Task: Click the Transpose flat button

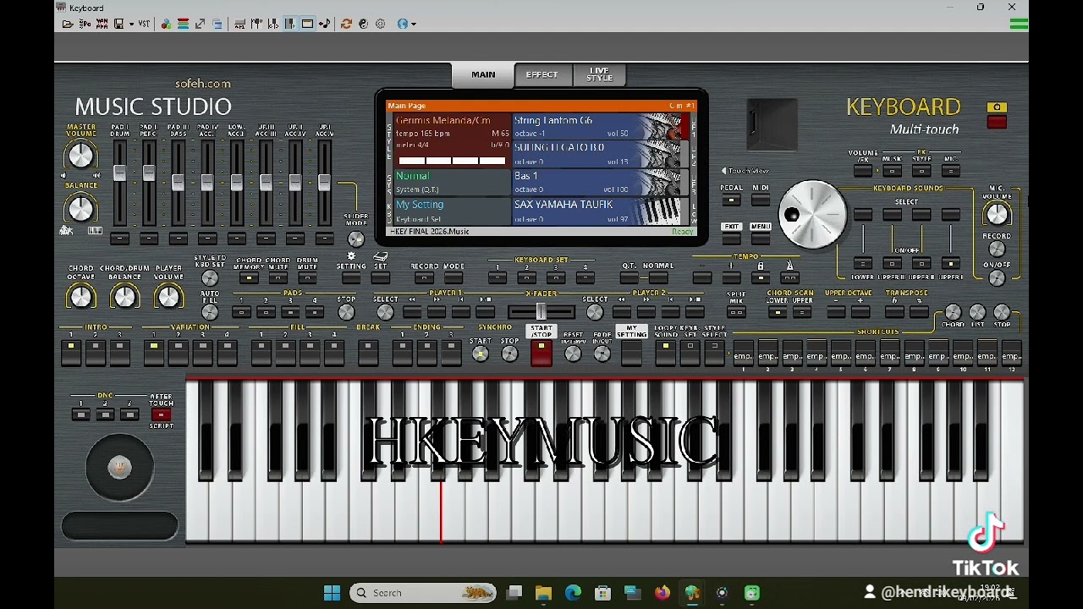Action: (x=894, y=312)
